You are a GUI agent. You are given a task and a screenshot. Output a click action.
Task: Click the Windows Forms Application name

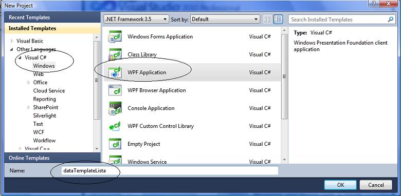(160, 36)
